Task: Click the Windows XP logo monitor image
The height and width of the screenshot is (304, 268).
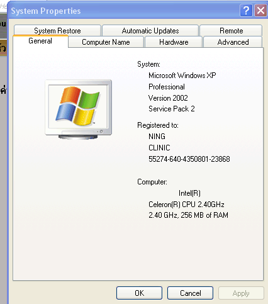Action: point(79,110)
